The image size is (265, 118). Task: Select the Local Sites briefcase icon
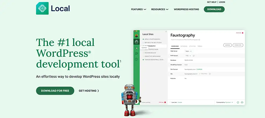(136, 42)
